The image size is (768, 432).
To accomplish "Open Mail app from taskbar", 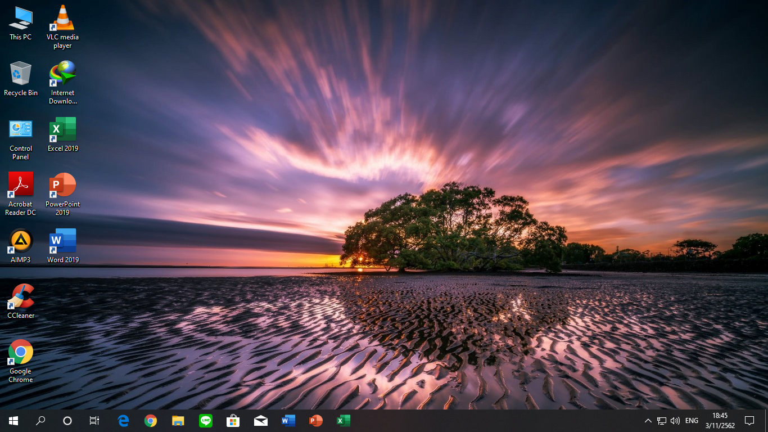I will point(260,421).
